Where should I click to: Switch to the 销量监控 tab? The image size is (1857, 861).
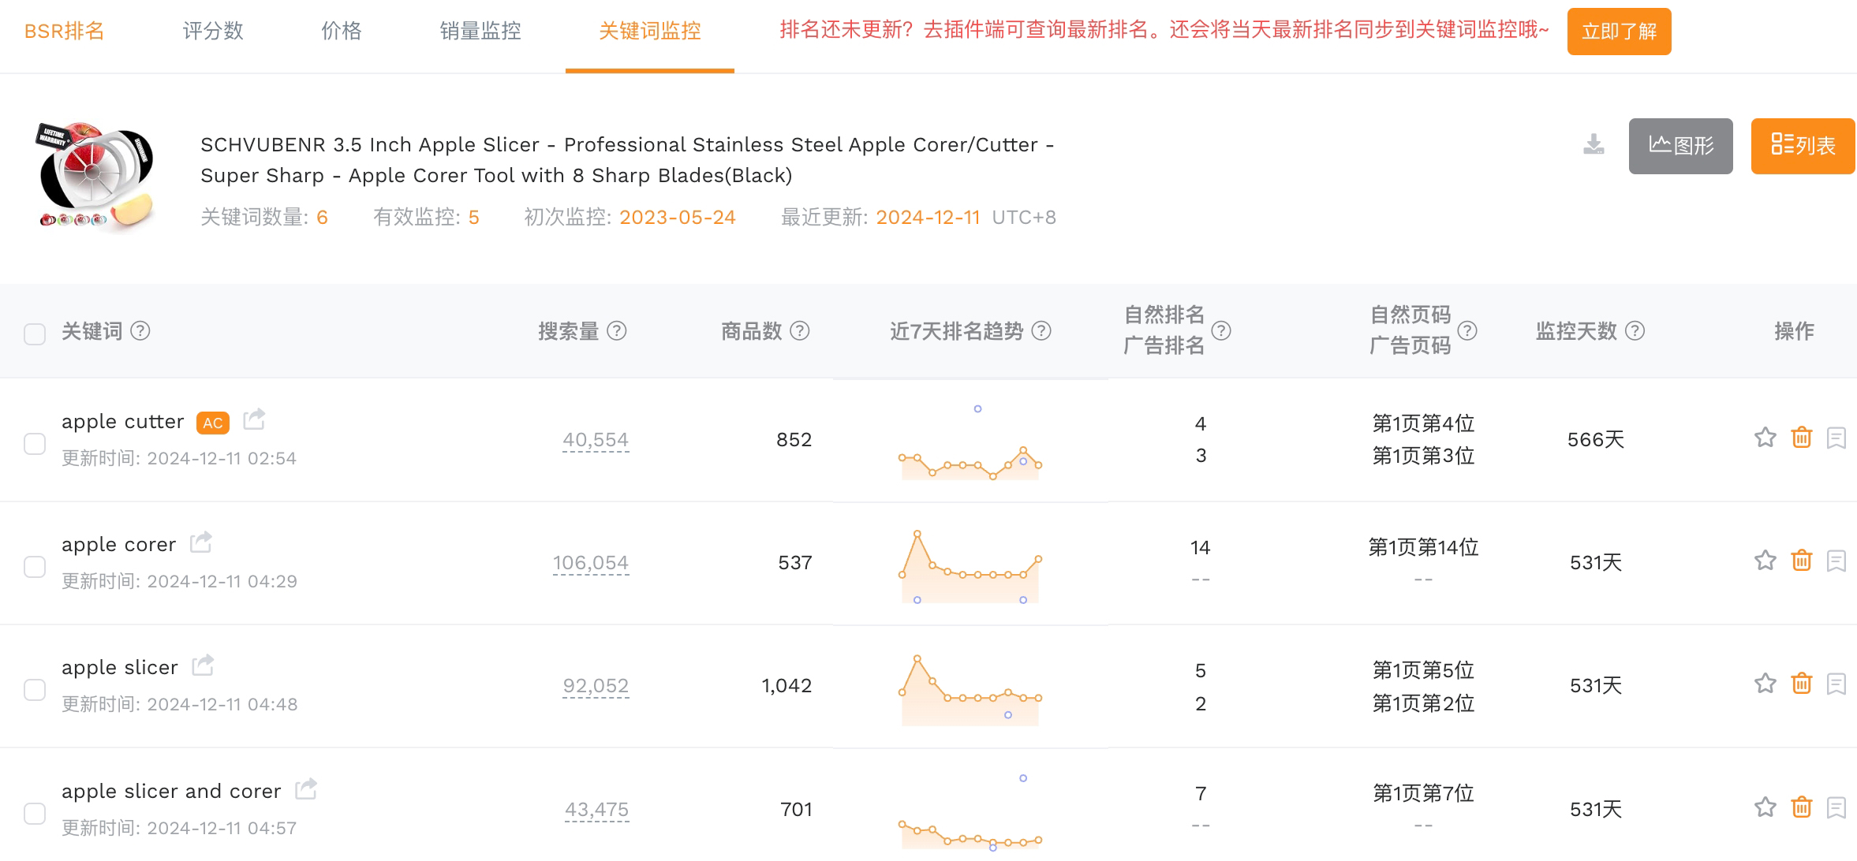(480, 32)
